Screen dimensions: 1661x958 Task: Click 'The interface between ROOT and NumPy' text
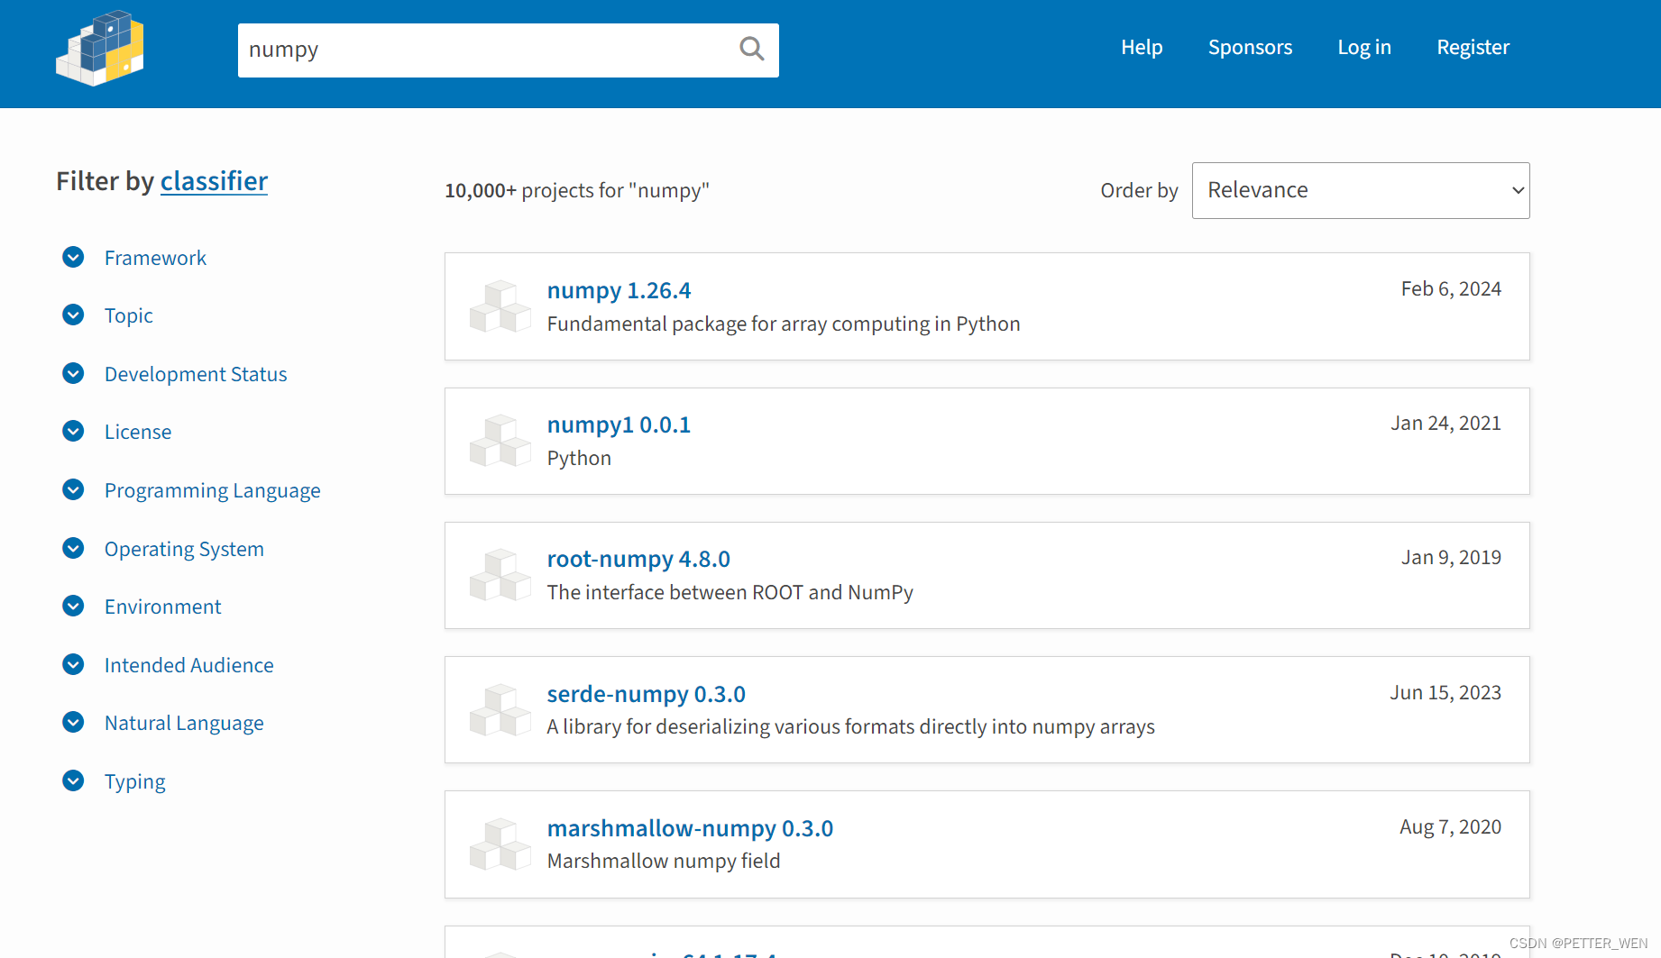(x=730, y=592)
